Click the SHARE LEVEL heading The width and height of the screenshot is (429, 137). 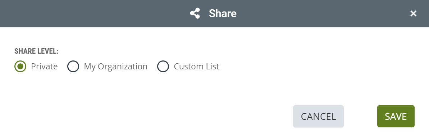click(36, 51)
